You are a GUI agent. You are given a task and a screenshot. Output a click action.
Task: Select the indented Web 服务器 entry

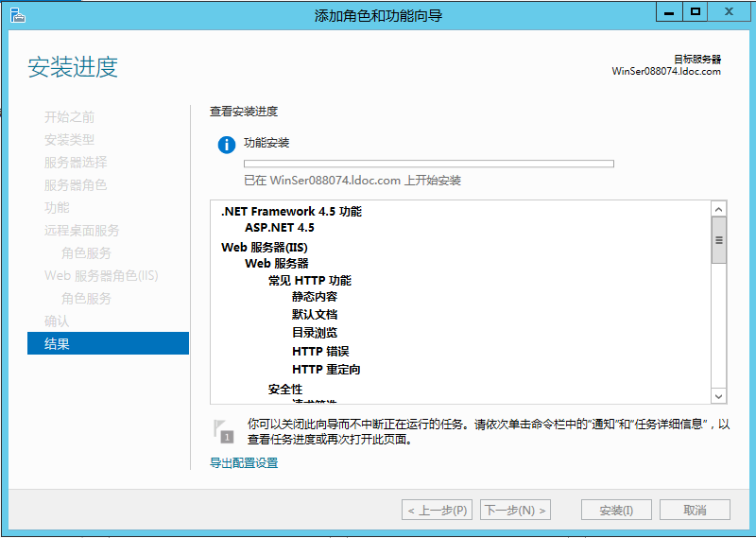pos(277,264)
